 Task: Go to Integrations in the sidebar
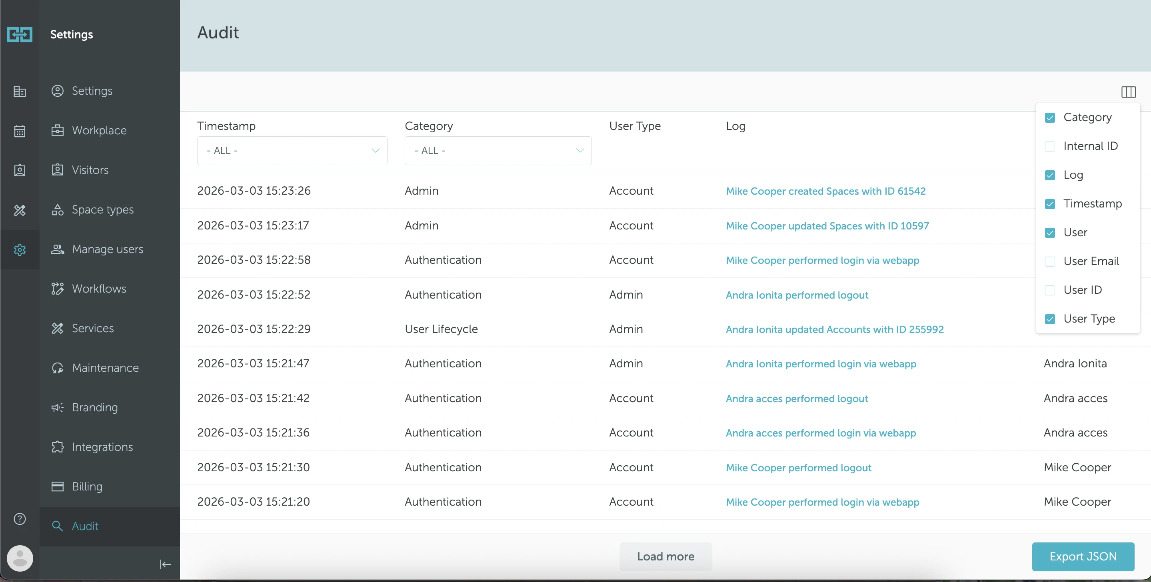pos(102,447)
